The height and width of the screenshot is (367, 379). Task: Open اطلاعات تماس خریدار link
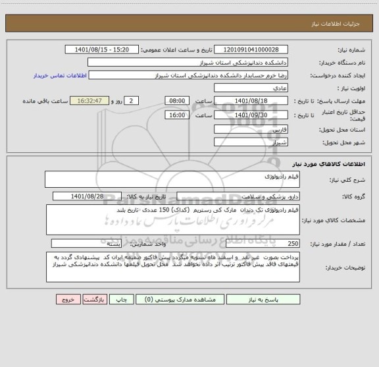tap(60, 76)
